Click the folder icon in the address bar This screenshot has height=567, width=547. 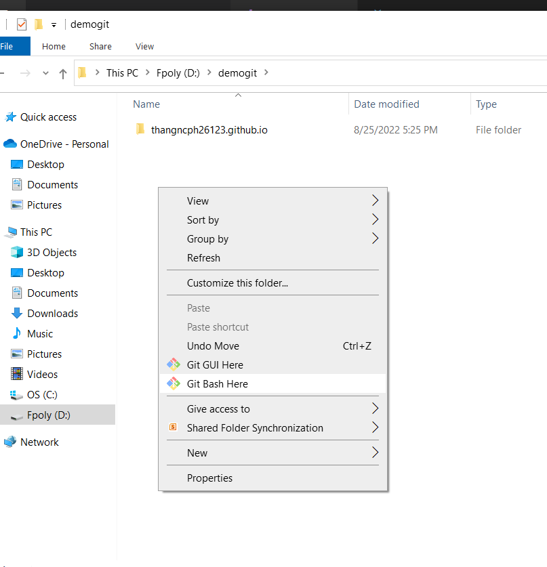[x=82, y=72]
